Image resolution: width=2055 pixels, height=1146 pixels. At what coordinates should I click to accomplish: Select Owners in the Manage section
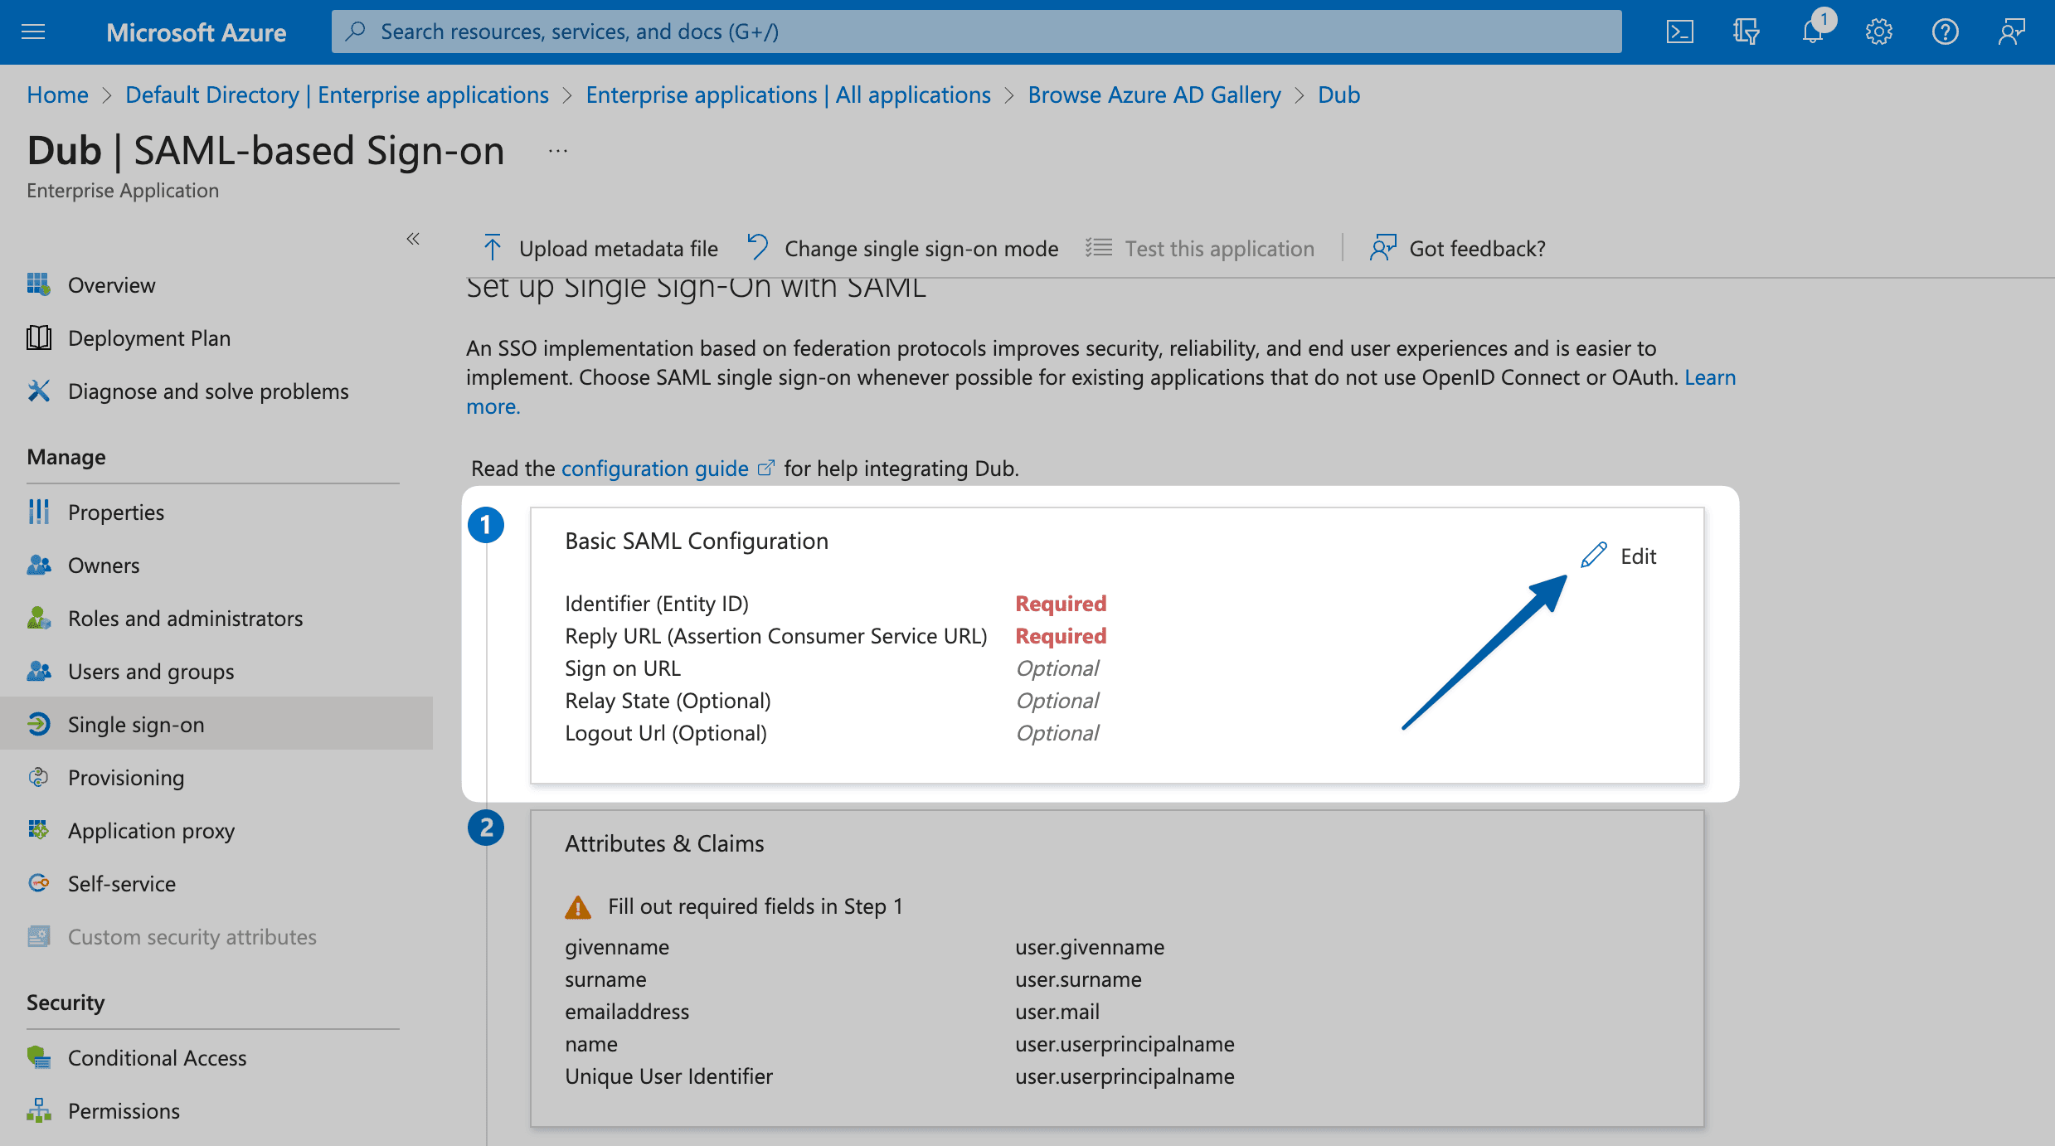[104, 565]
